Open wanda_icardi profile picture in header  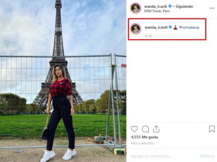[x=135, y=8]
